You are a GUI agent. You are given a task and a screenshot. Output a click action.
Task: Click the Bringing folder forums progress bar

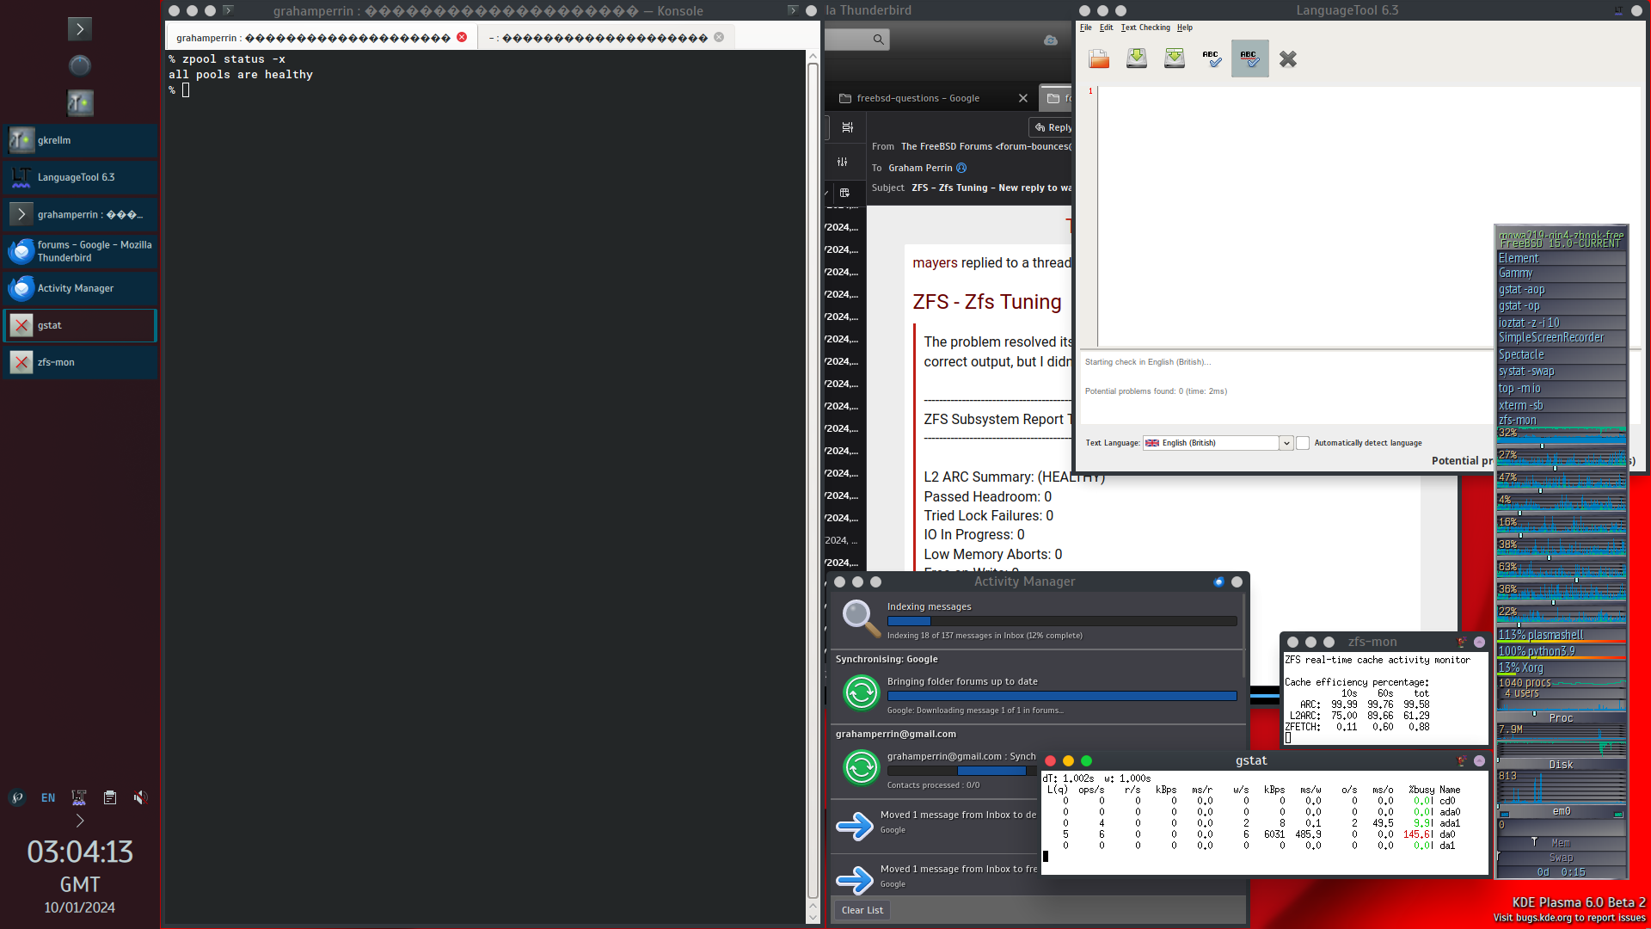coord(1062,696)
